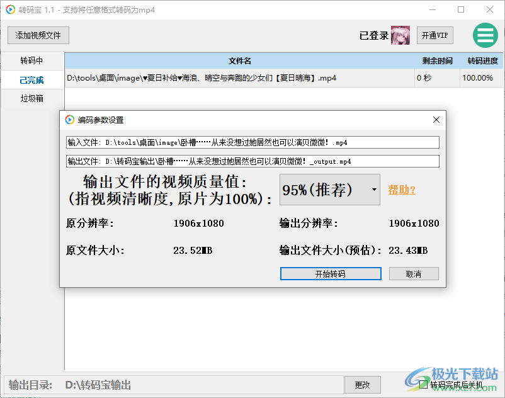
Task: Click the 输出分辨率 value 1906x1080
Action: click(x=414, y=224)
